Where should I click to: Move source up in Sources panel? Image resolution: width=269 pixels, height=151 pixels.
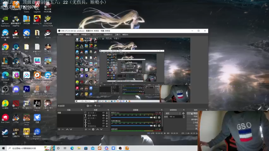coord(98,129)
